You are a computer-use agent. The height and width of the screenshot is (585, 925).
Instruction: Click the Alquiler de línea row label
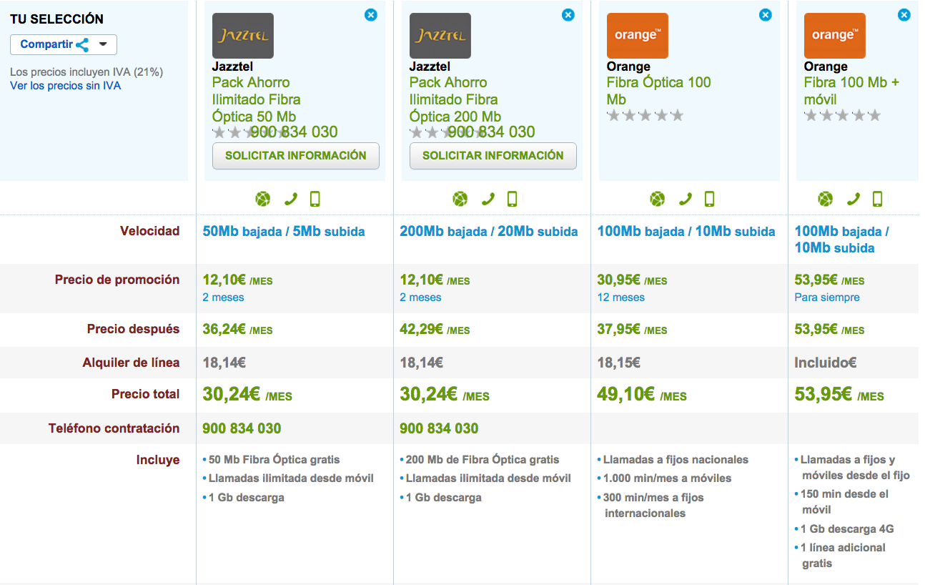coord(131,363)
